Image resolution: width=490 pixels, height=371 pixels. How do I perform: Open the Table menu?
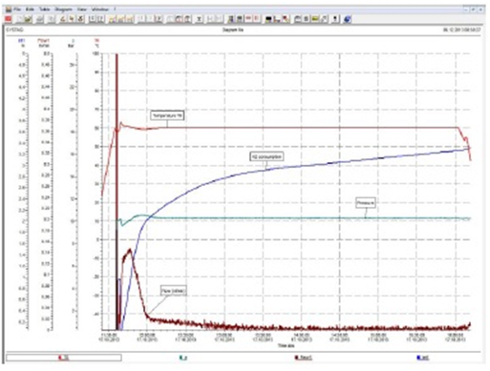tap(44, 10)
